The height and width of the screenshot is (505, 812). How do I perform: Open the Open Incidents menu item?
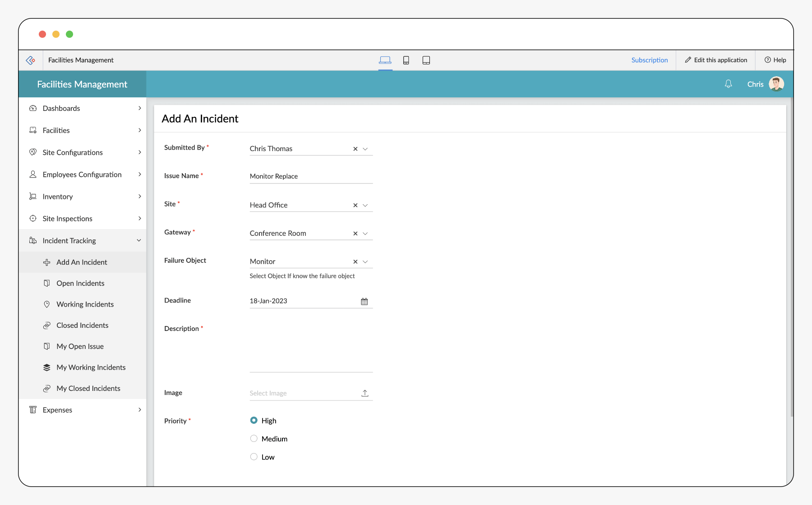click(x=80, y=283)
